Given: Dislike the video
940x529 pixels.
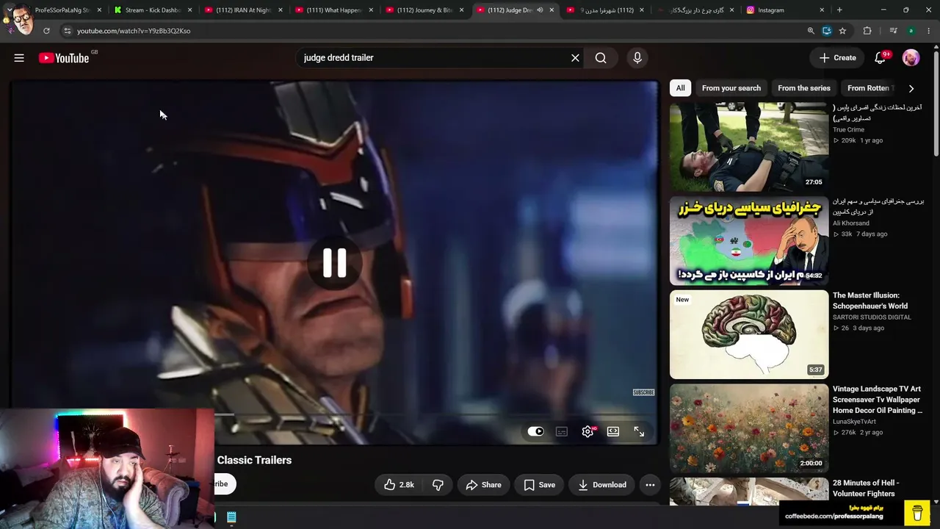Looking at the screenshot, I should (x=438, y=485).
